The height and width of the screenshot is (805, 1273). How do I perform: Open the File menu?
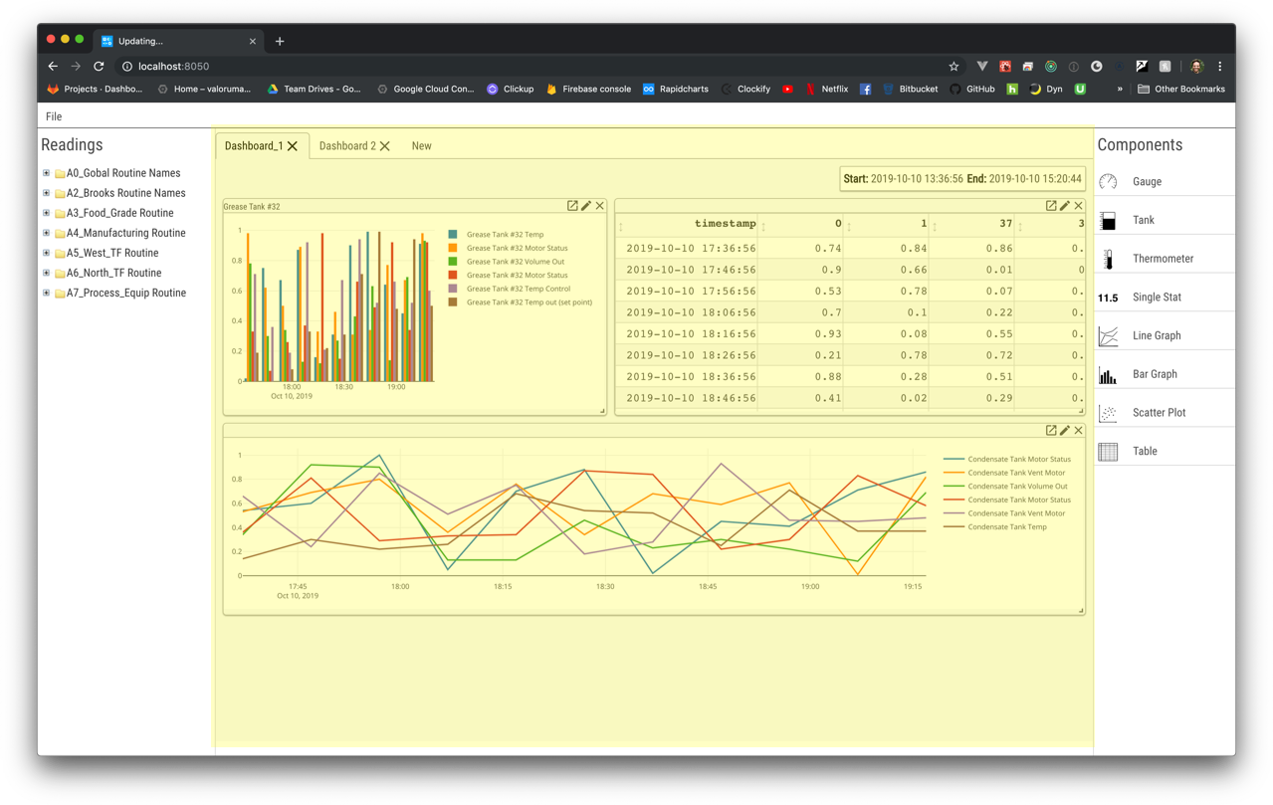click(54, 116)
